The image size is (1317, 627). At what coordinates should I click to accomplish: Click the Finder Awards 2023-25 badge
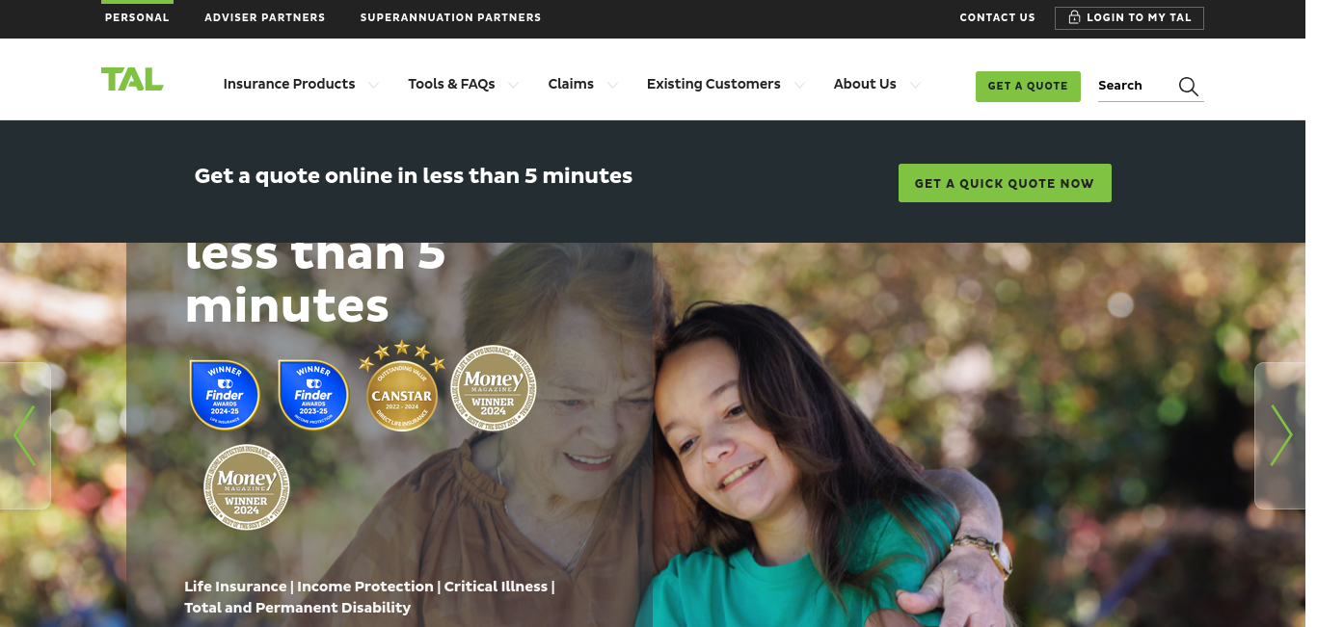click(313, 395)
